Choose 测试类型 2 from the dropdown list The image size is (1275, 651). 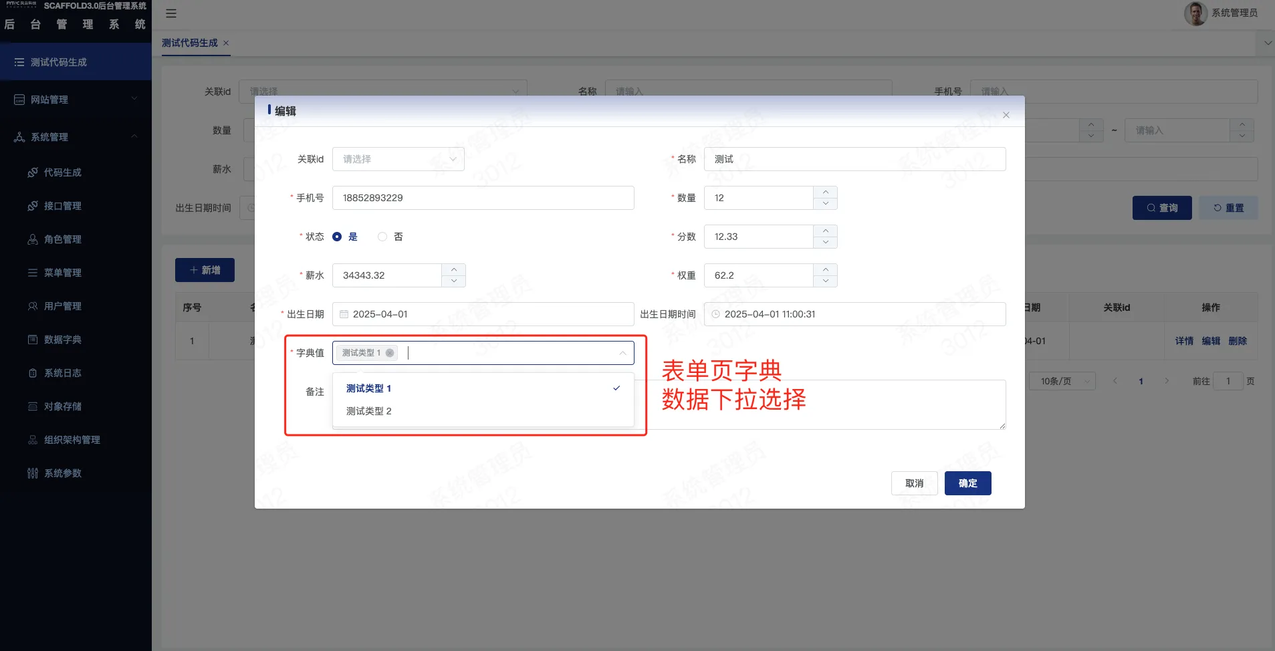point(483,411)
